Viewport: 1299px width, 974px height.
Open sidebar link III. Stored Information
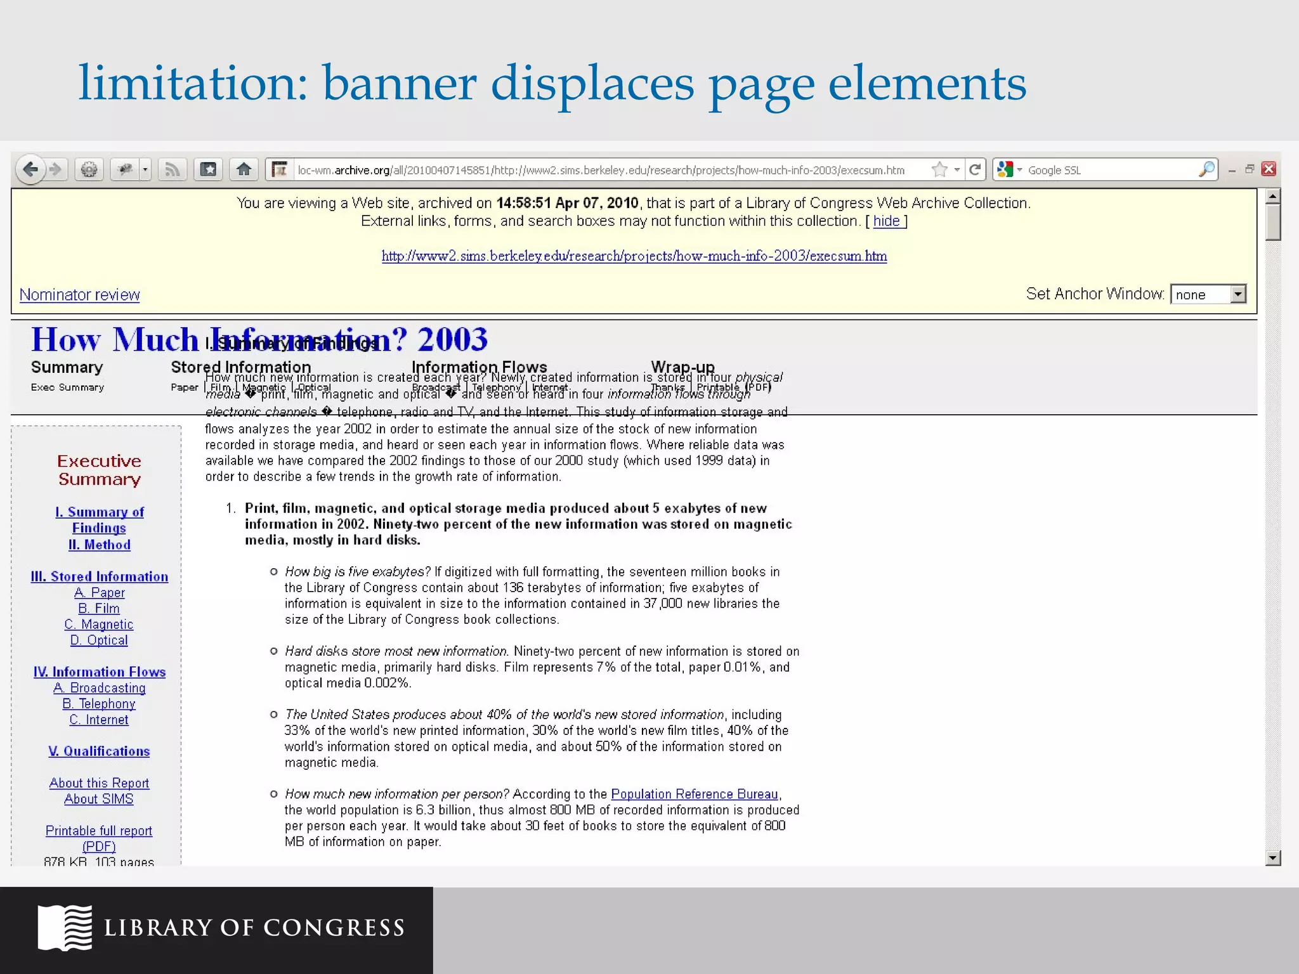pos(100,576)
